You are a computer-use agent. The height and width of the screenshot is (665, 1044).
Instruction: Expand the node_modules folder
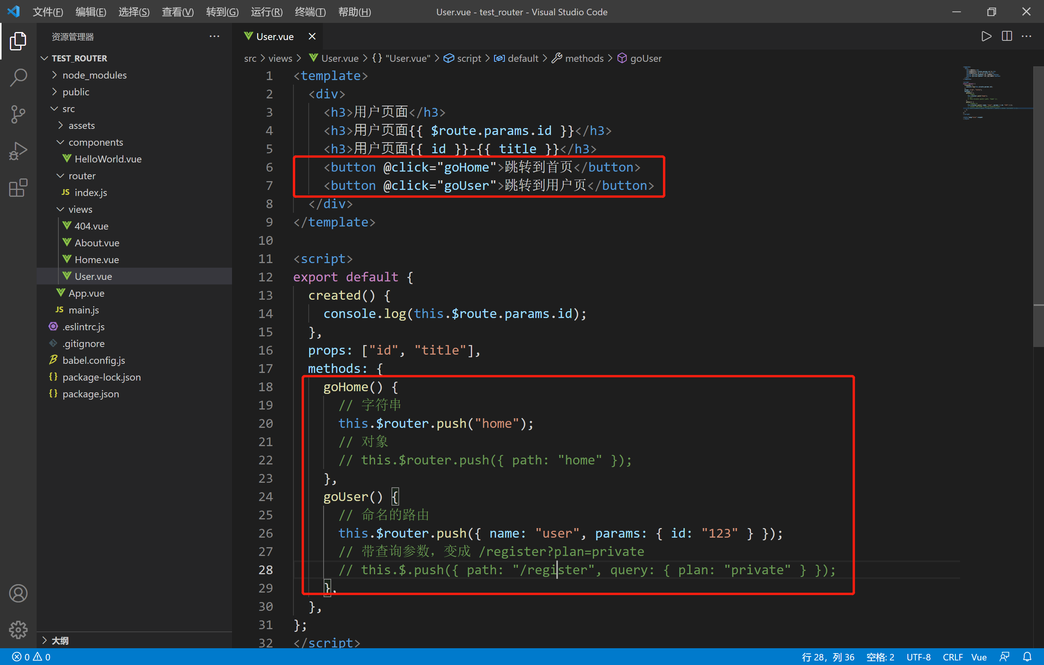click(95, 75)
